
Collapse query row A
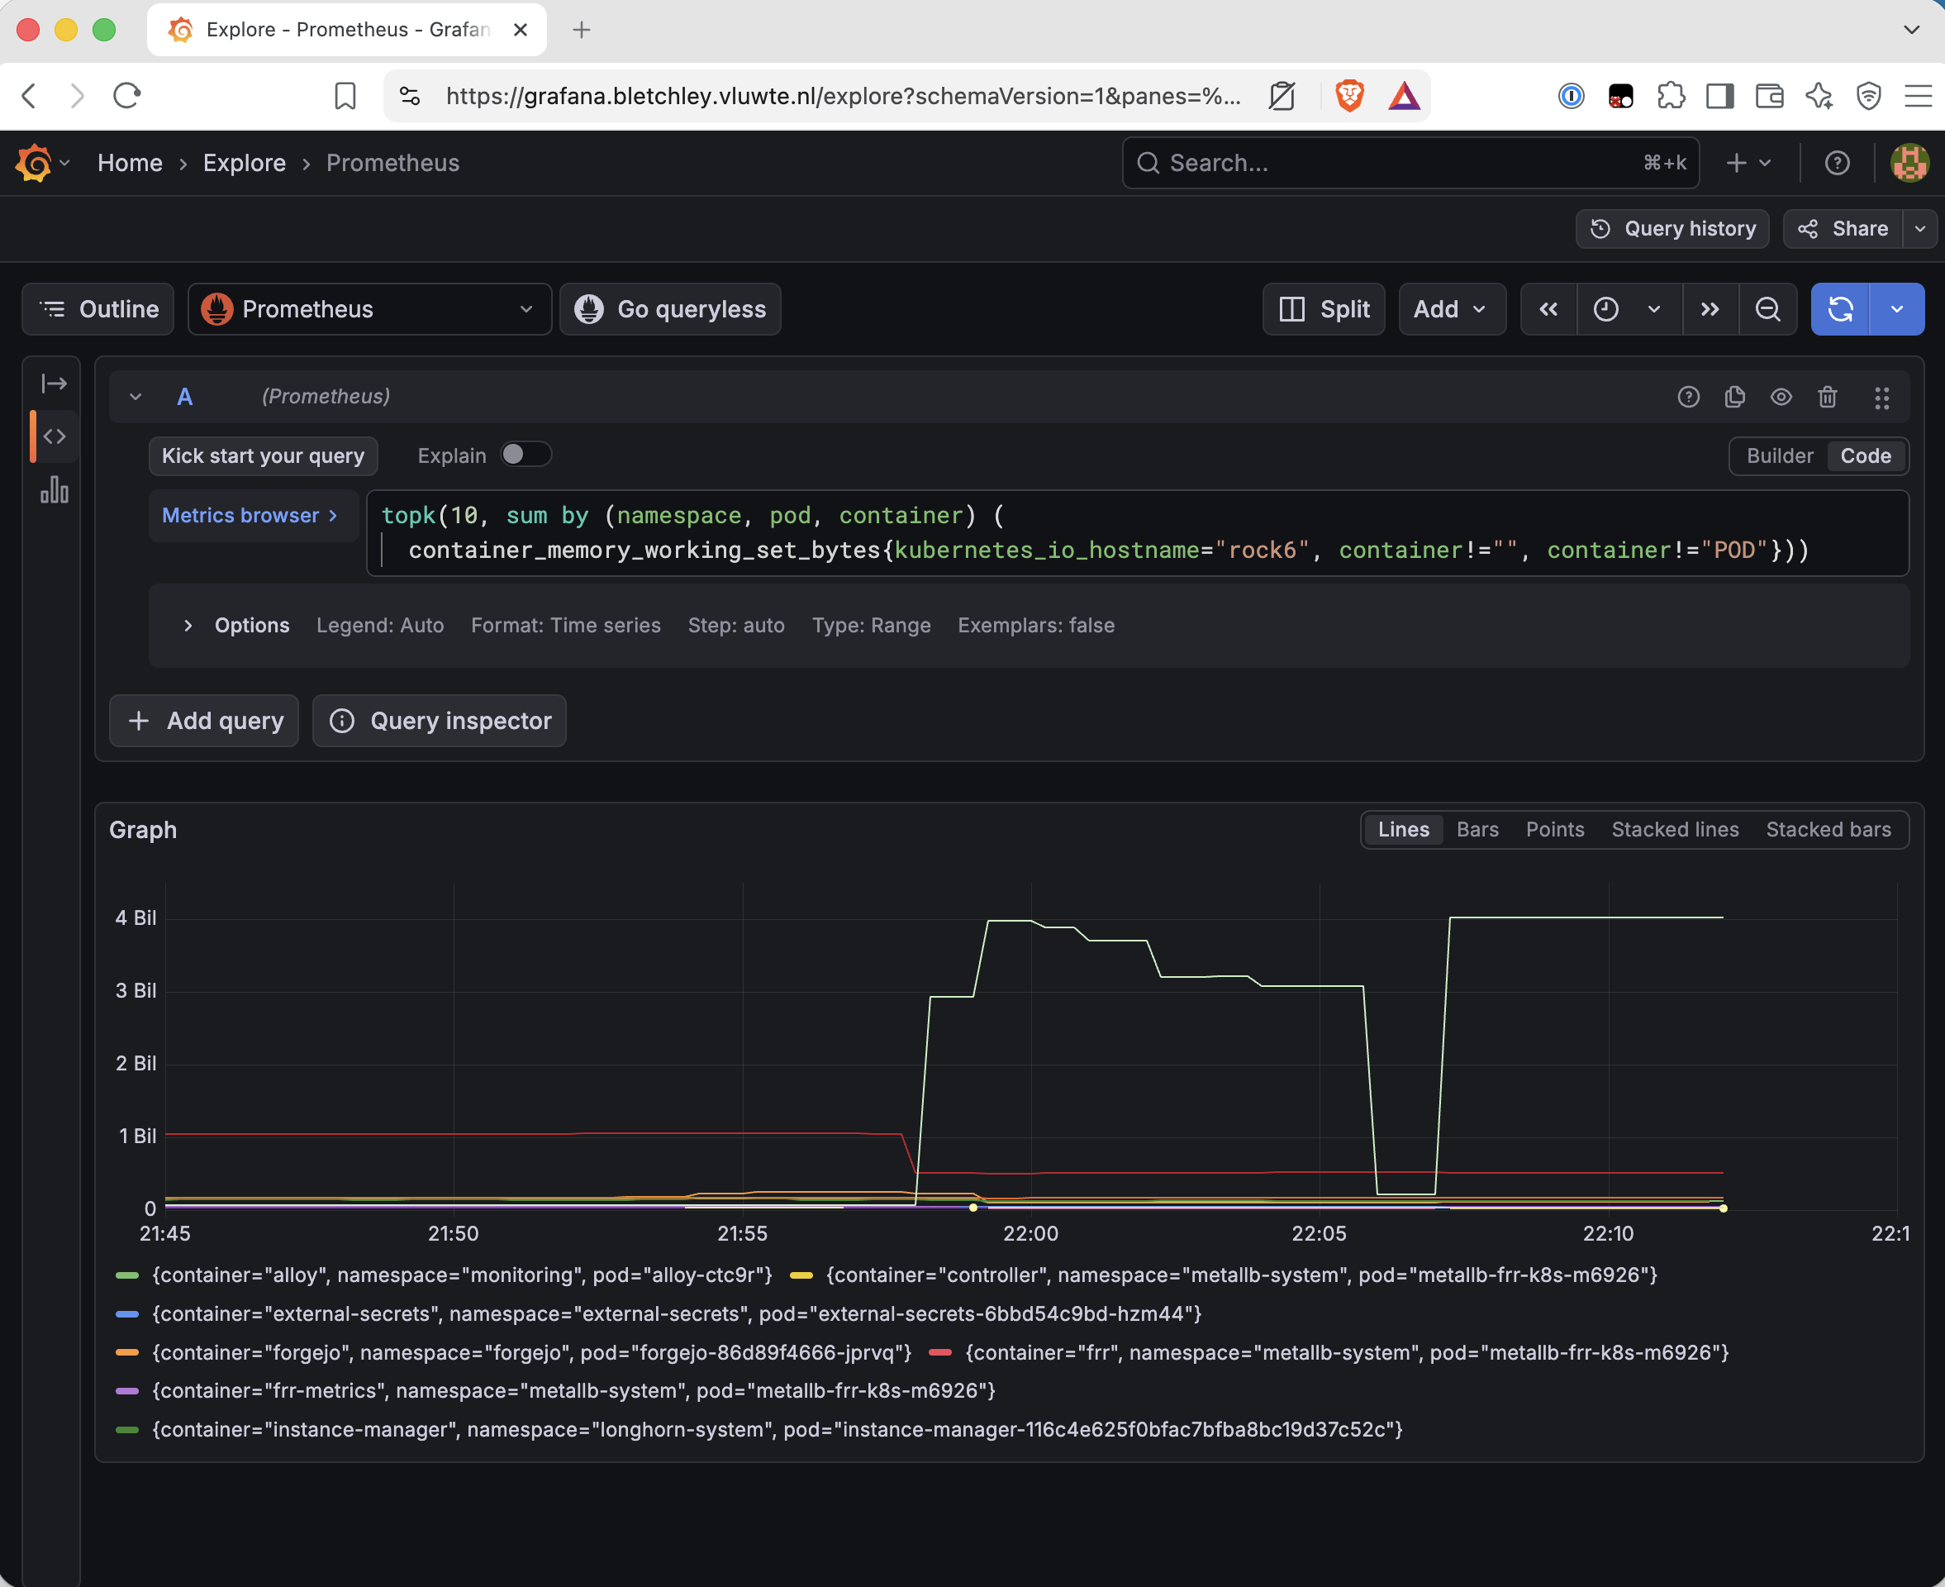point(136,397)
